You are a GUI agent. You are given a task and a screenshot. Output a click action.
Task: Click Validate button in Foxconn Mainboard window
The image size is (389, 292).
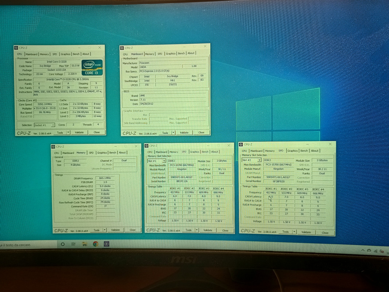(x=184, y=132)
